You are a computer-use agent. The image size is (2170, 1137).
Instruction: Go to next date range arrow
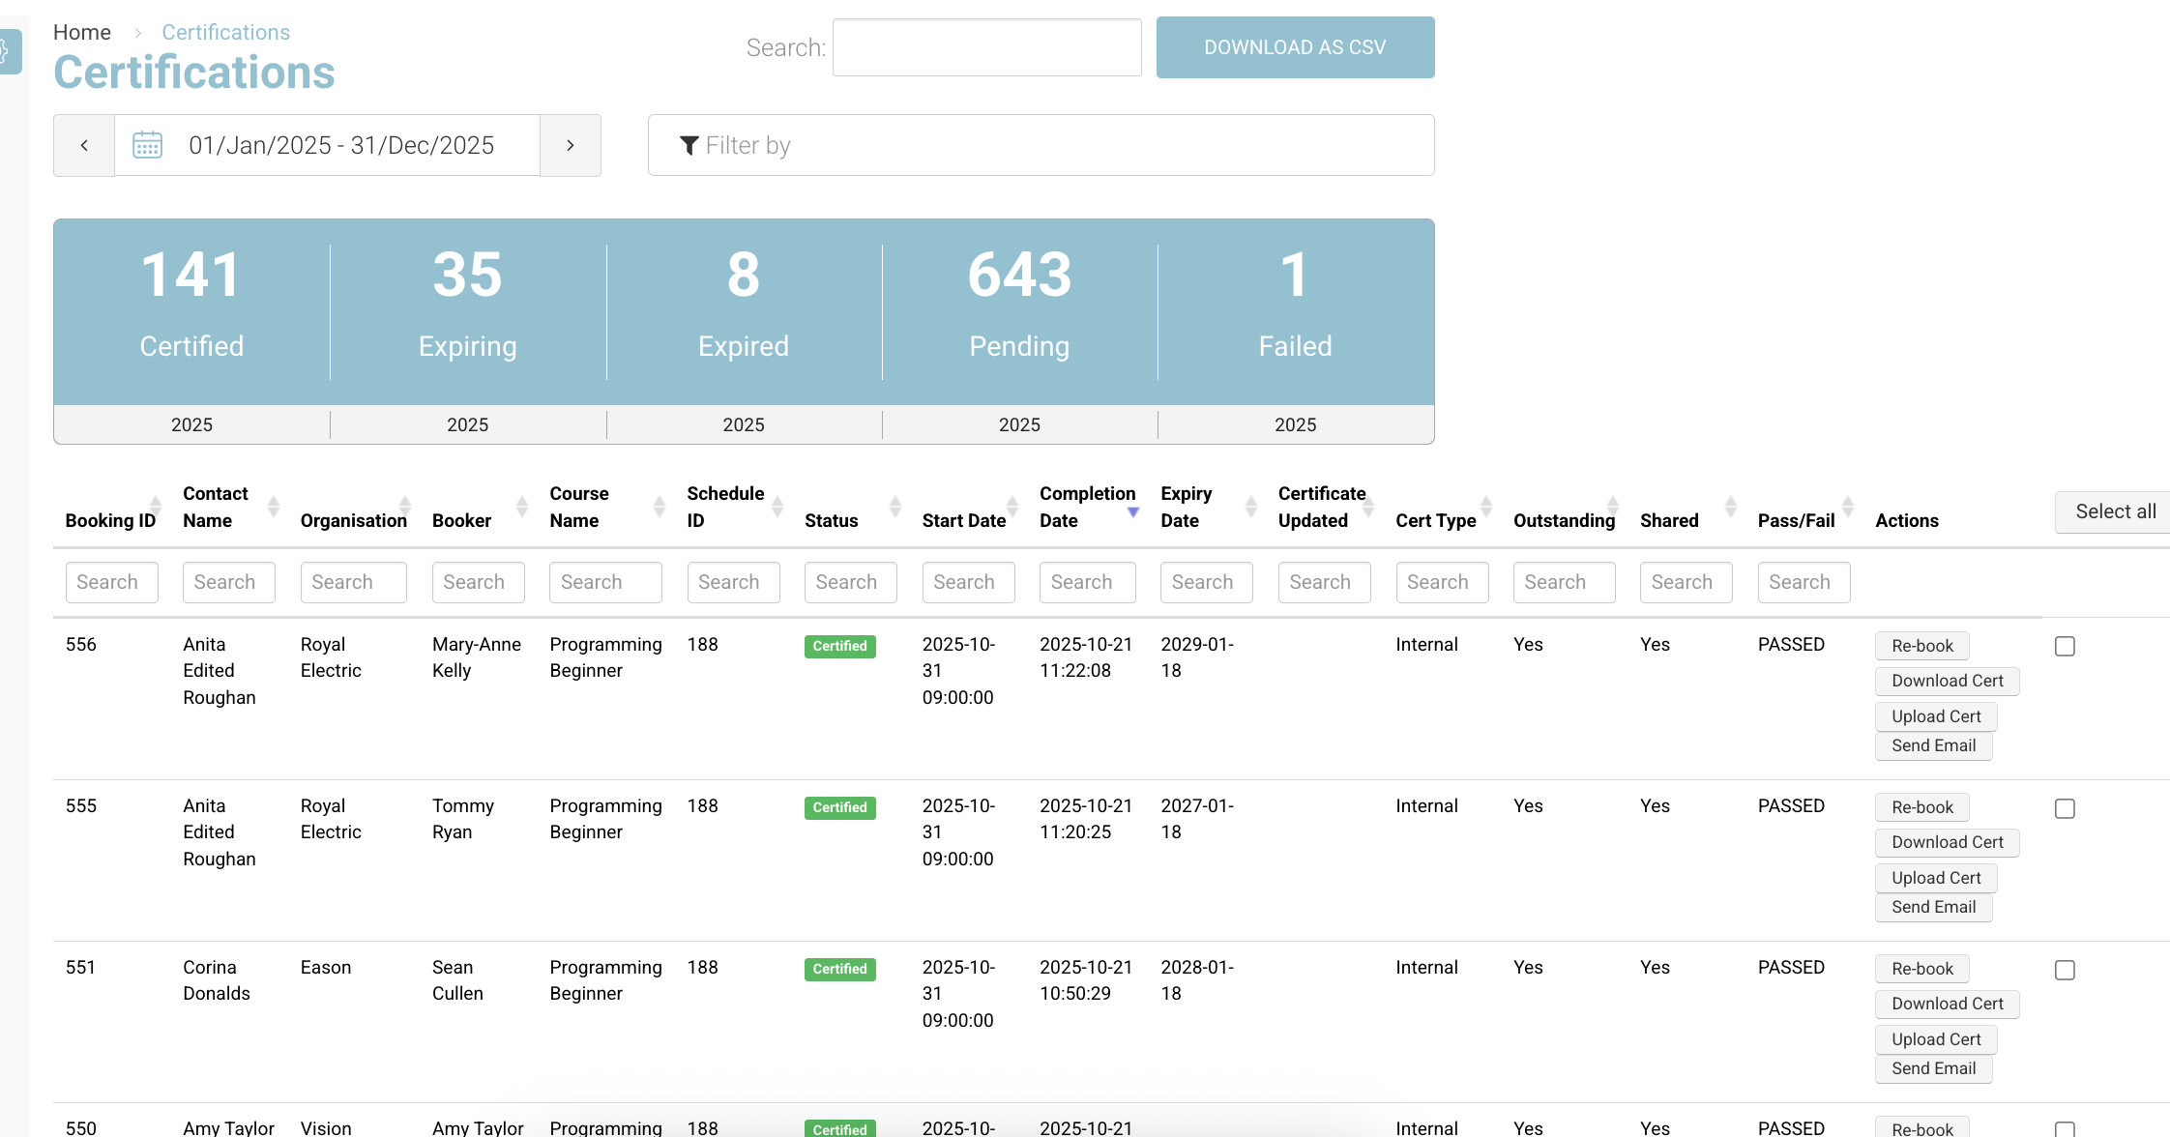[x=571, y=145]
